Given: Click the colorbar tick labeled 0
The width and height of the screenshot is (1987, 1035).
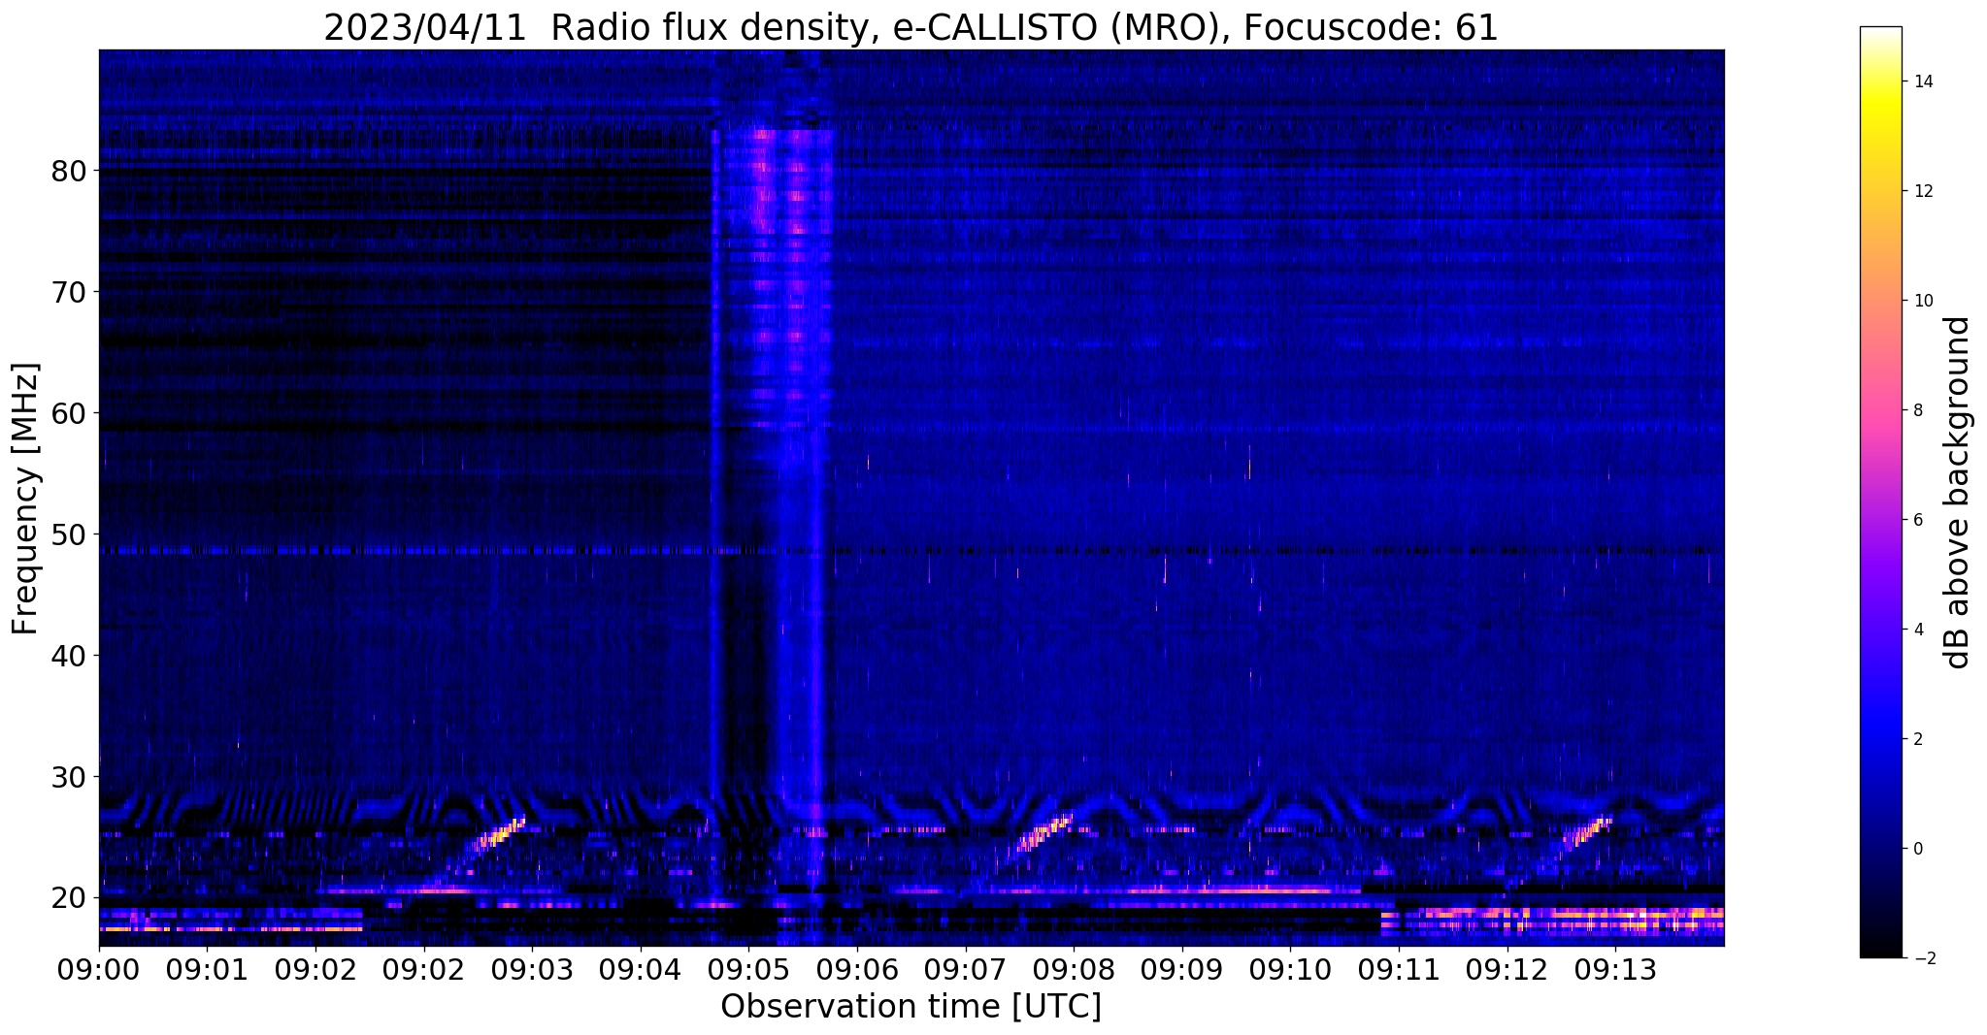Looking at the screenshot, I should (1917, 849).
